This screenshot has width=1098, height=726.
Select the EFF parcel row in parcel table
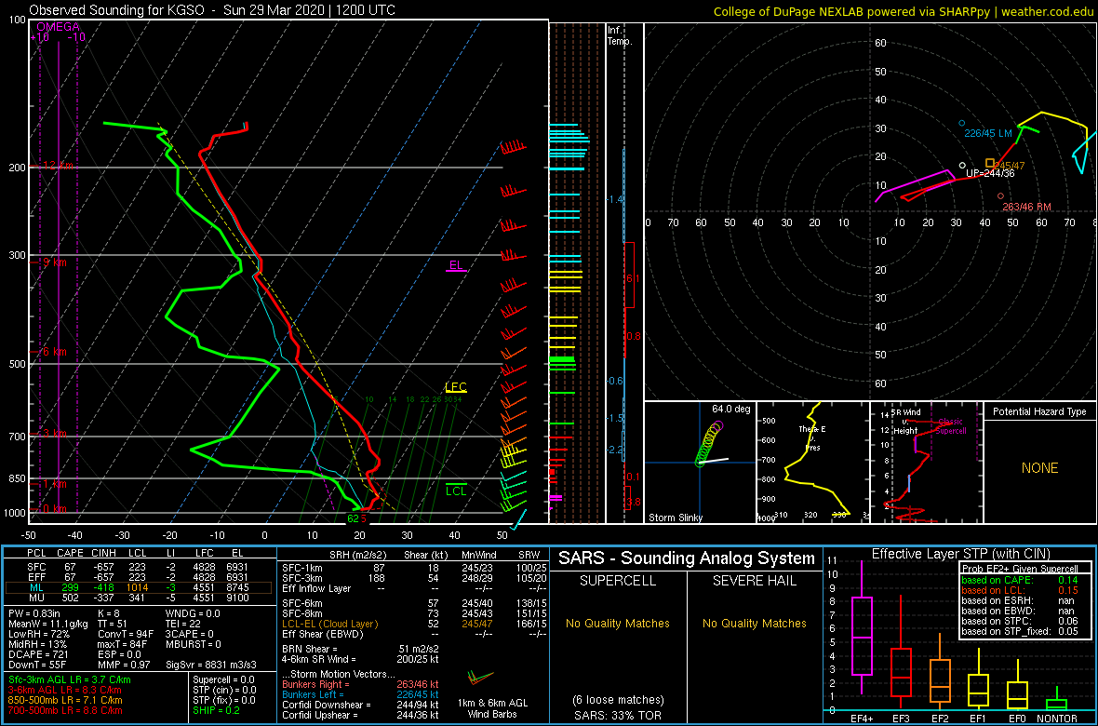(x=139, y=577)
